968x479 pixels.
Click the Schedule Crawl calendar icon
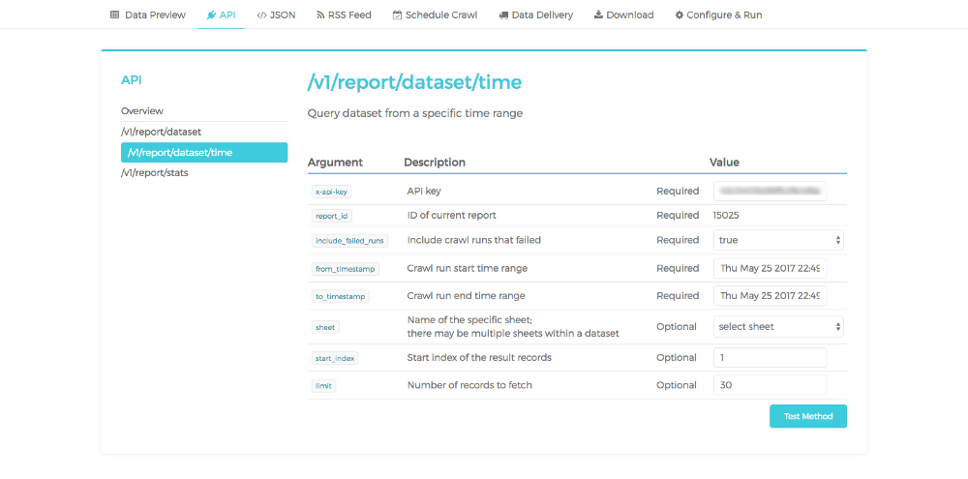(397, 15)
